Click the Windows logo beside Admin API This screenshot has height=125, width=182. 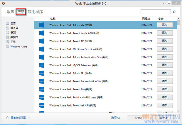(x=42, y=73)
